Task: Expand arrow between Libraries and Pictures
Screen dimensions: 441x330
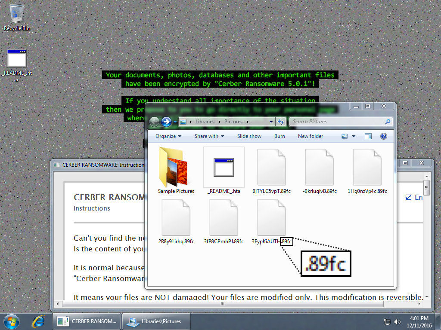Action: pyautogui.click(x=219, y=122)
